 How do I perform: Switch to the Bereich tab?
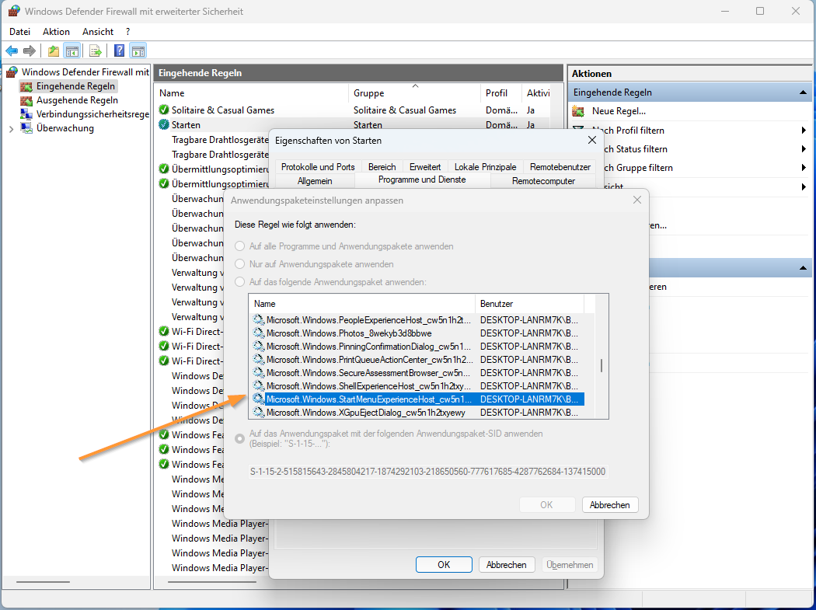tap(382, 166)
